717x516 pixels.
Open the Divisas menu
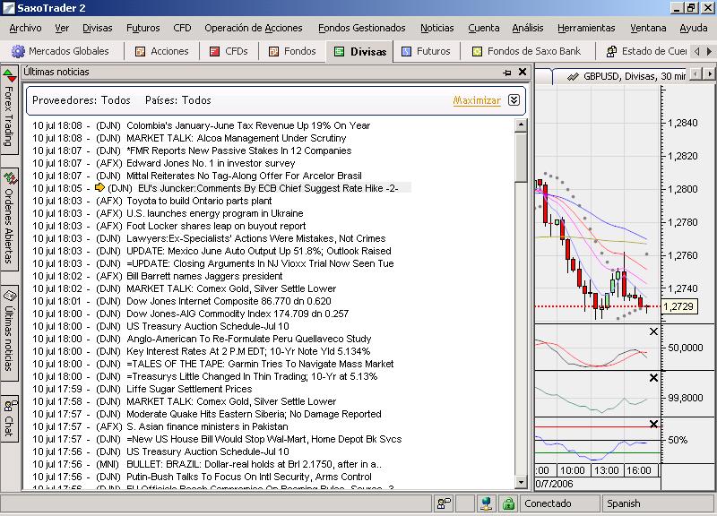click(x=98, y=28)
